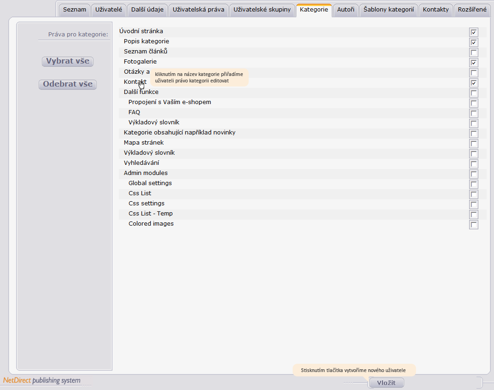The height and width of the screenshot is (390, 494).
Task: Open the Další údaje tab
Action: [147, 10]
